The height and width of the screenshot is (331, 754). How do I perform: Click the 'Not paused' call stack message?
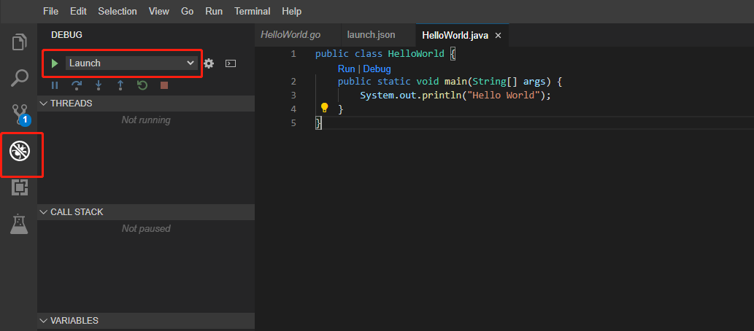(146, 228)
